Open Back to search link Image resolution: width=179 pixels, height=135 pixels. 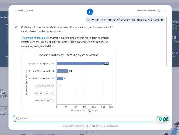pyautogui.click(x=25, y=11)
